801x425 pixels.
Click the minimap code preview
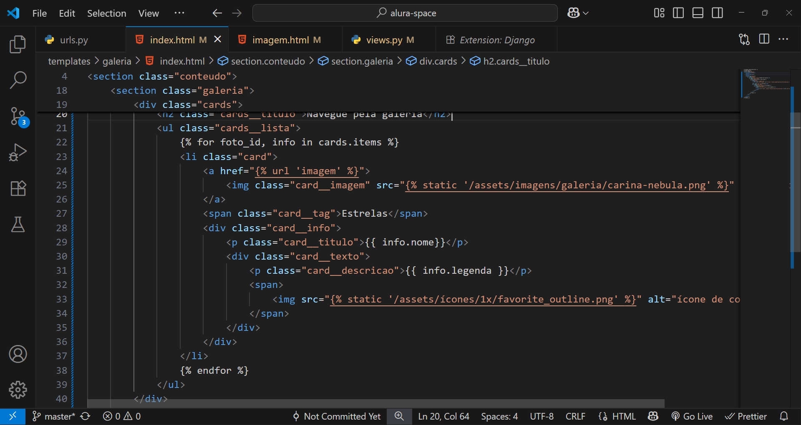pos(765,83)
